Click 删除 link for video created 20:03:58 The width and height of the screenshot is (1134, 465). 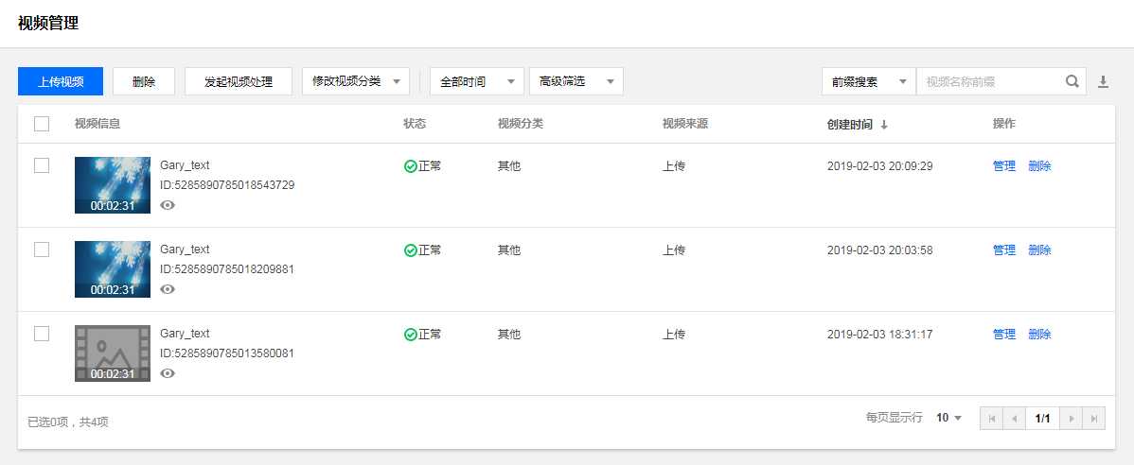pos(1039,250)
